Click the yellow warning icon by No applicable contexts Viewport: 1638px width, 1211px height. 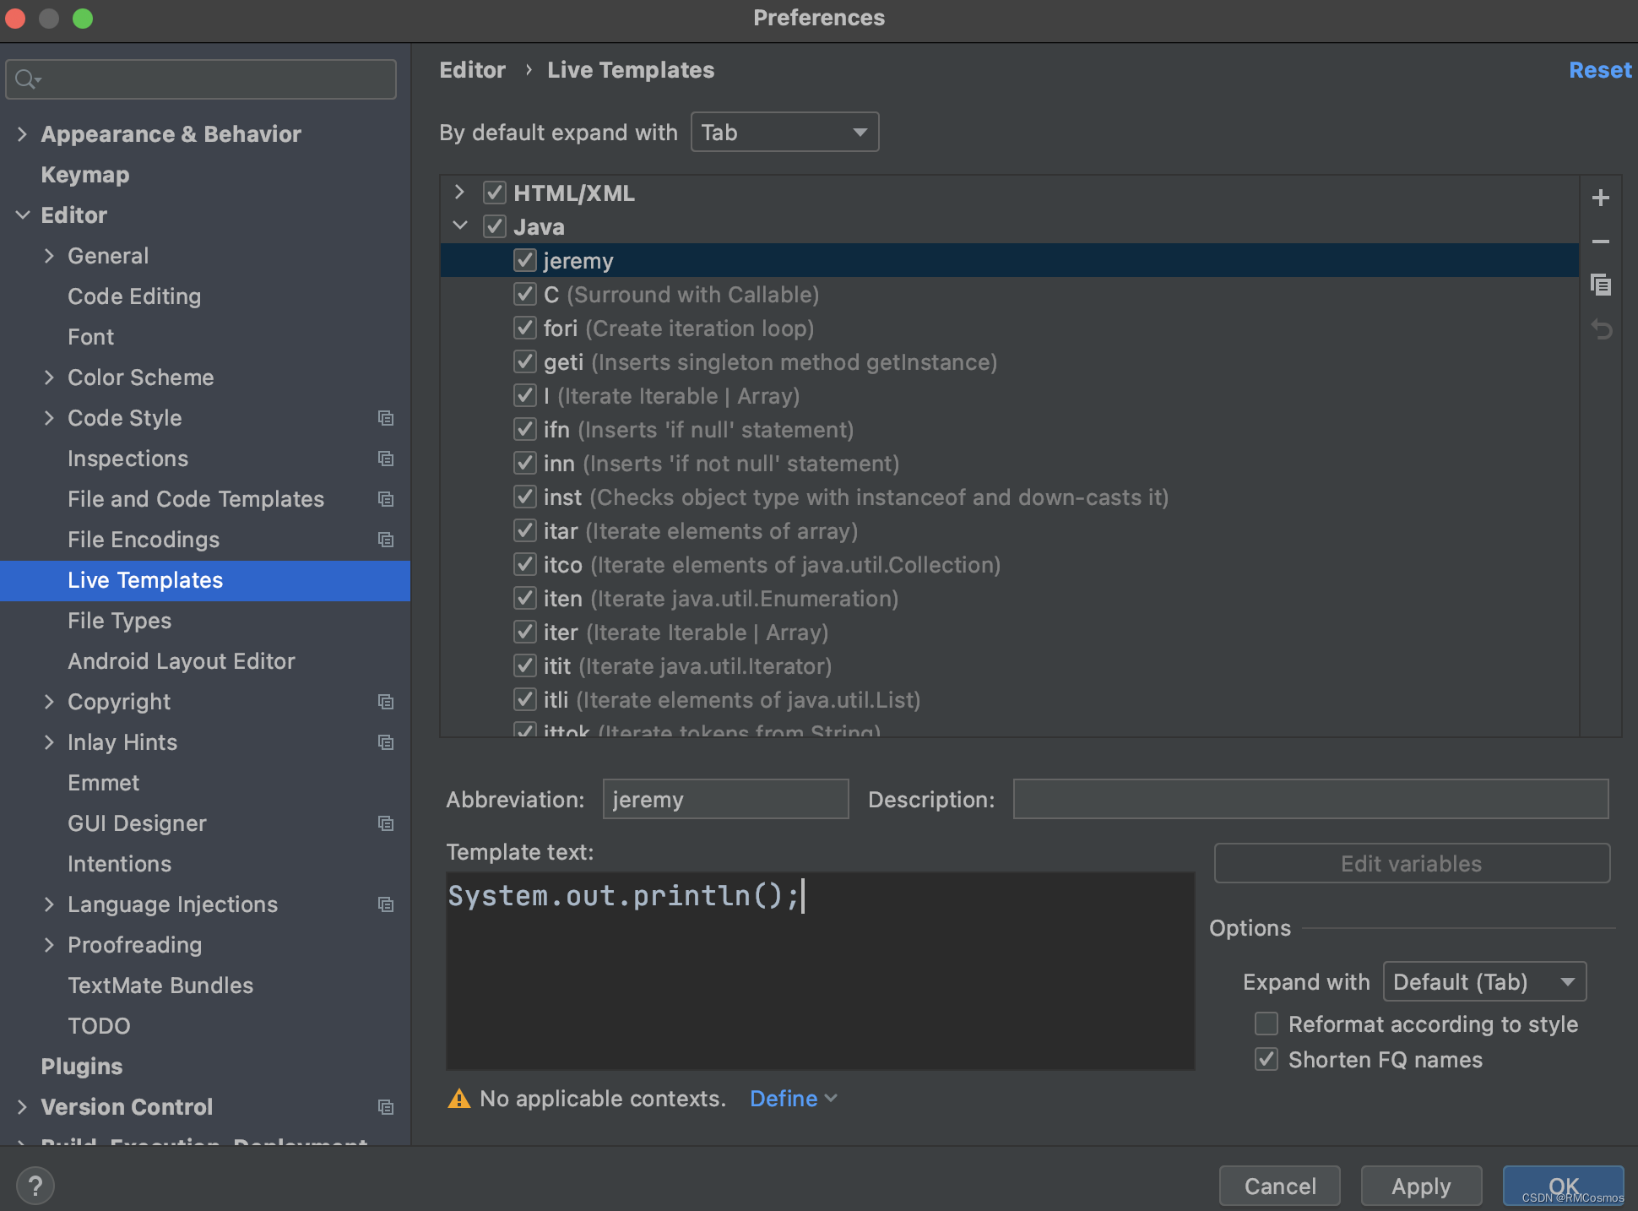coord(458,1099)
